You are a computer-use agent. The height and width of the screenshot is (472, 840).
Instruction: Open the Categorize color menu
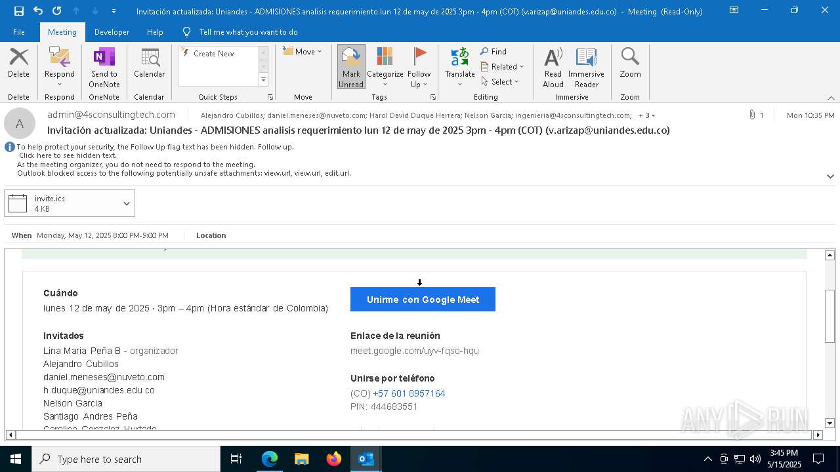(x=385, y=67)
